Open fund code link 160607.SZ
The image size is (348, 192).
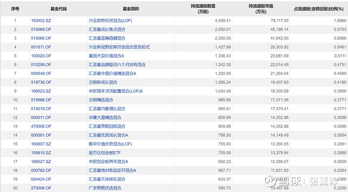pos(41,144)
